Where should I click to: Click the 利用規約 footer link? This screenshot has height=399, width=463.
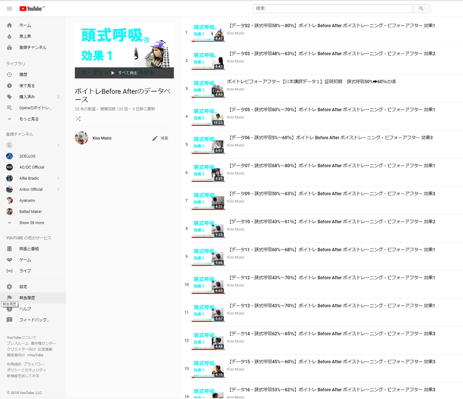(x=14, y=364)
